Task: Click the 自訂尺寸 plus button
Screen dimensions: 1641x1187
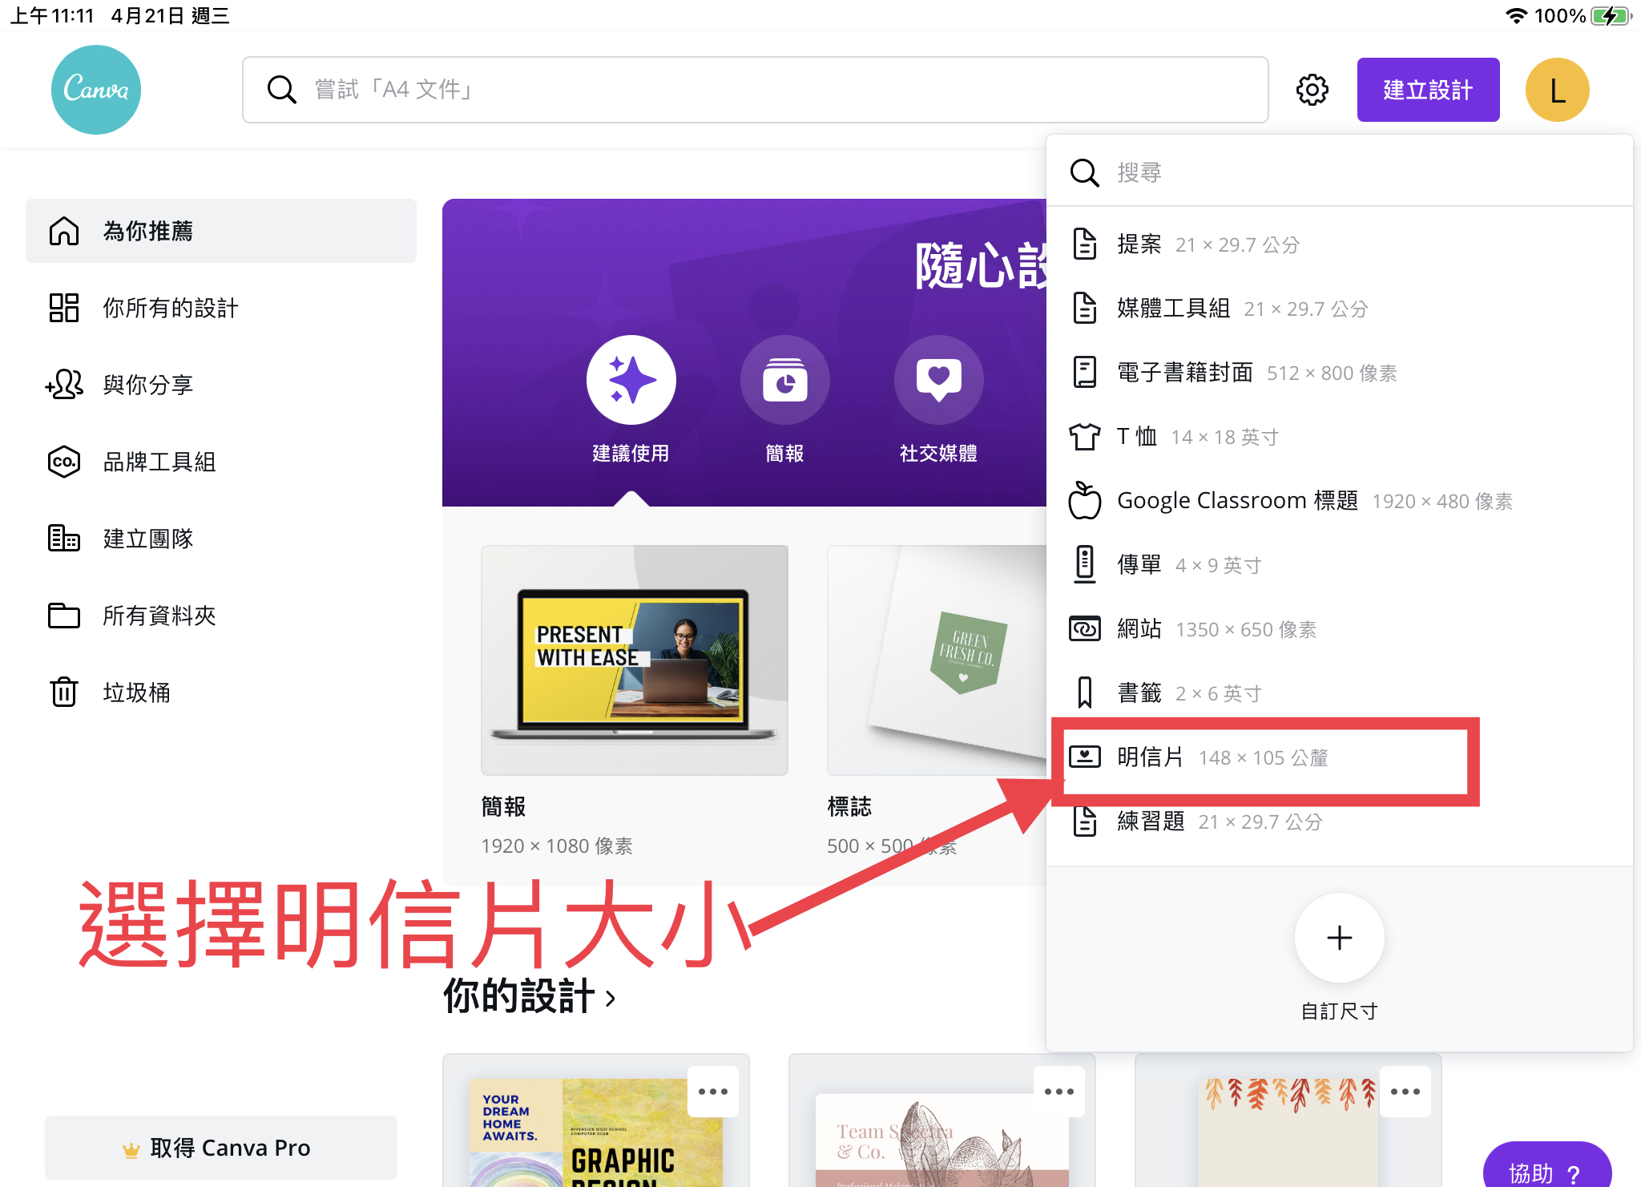Action: tap(1339, 938)
